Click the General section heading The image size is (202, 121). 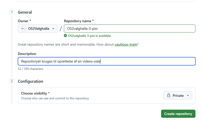(25, 12)
